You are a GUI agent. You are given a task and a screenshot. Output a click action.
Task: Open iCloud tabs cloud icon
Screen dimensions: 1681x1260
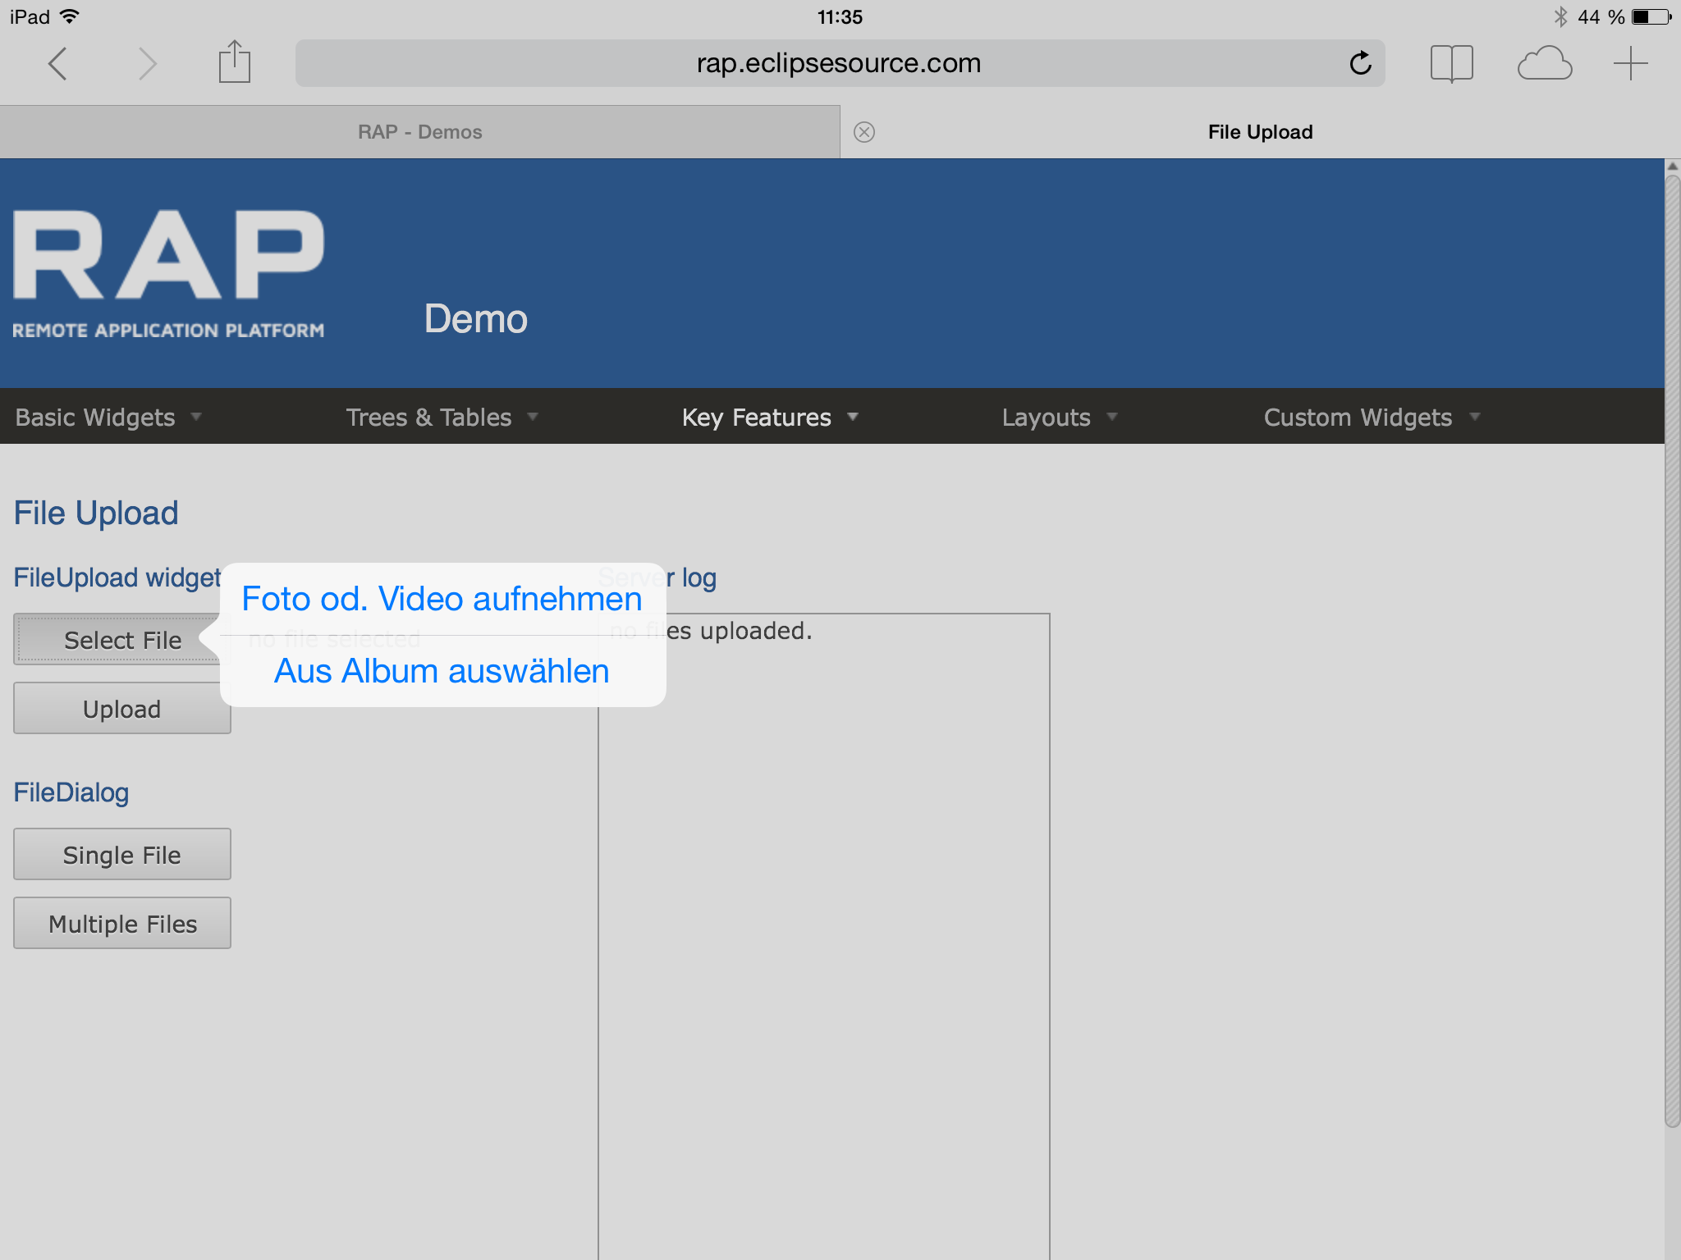(x=1544, y=64)
